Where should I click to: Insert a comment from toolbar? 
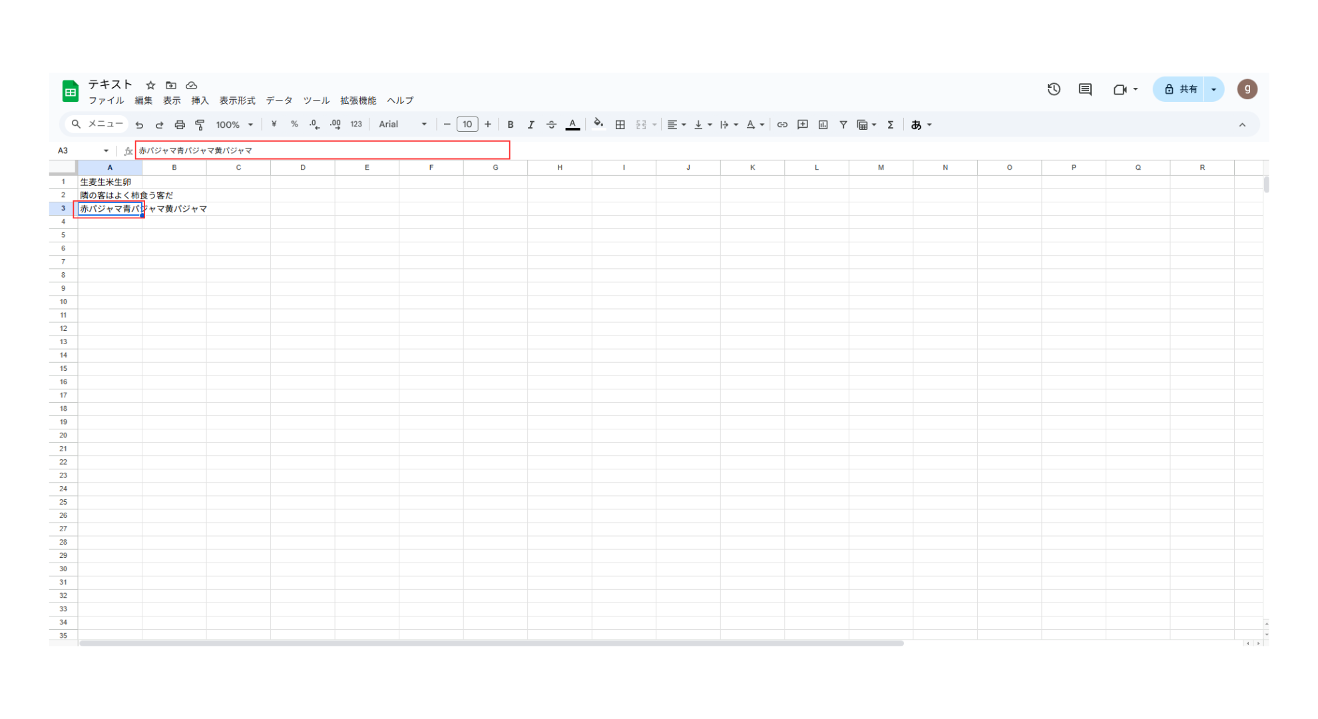(x=803, y=124)
